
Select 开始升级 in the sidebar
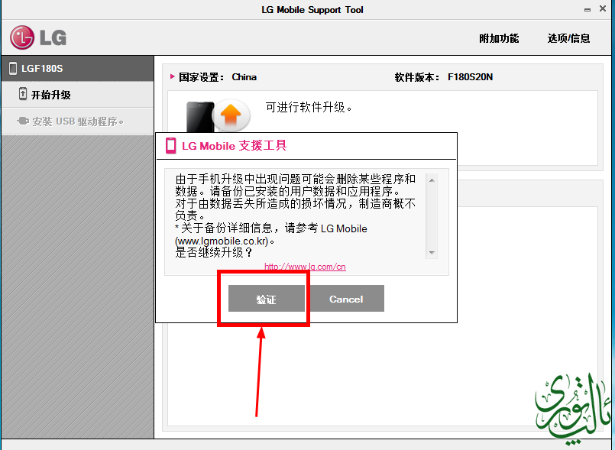(x=78, y=95)
